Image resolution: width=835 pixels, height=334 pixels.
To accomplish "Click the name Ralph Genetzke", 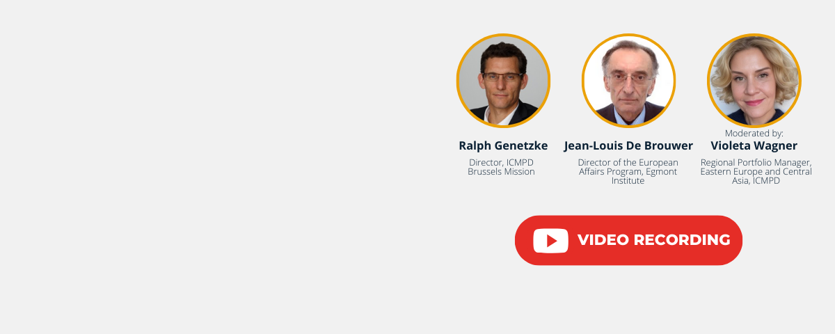I will click(503, 145).
